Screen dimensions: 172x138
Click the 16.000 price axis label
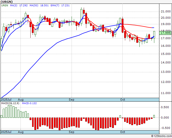(166, 46)
